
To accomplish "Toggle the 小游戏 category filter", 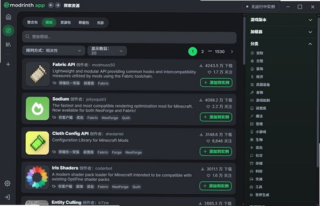I will (258, 132).
